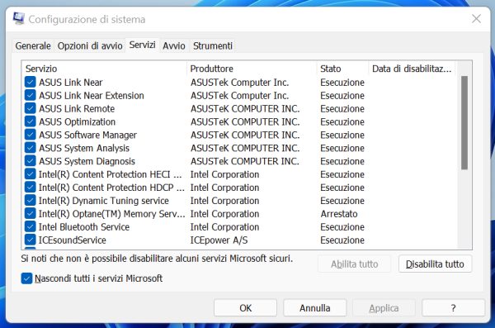The height and width of the screenshot is (328, 495).
Task: Close the Configurazione di sistema window
Action: pyautogui.click(x=476, y=19)
